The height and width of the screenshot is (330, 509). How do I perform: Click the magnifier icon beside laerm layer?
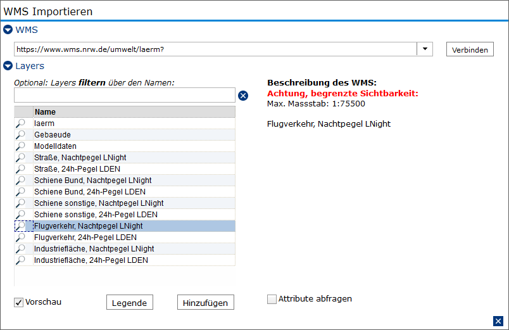tap(20, 124)
